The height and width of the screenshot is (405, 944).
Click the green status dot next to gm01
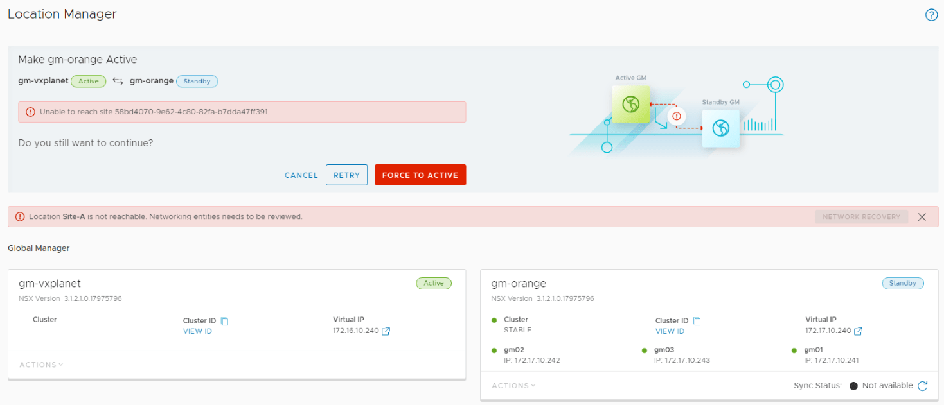point(795,350)
